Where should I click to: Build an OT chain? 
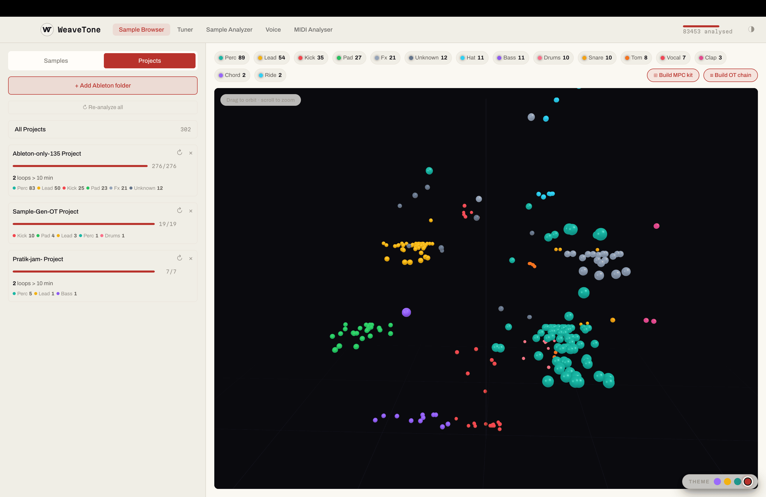[x=731, y=75]
